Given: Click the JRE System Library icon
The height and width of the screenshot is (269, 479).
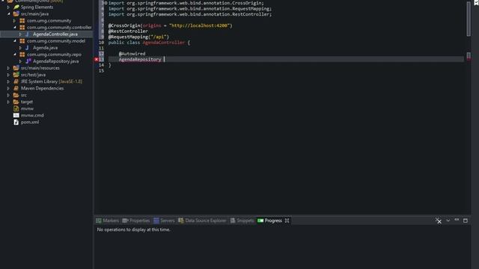Looking at the screenshot, I should 16,81.
